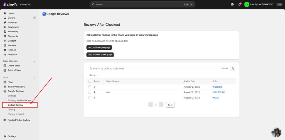
Task: Click the Customers person icon
Action: [x=5, y=27]
